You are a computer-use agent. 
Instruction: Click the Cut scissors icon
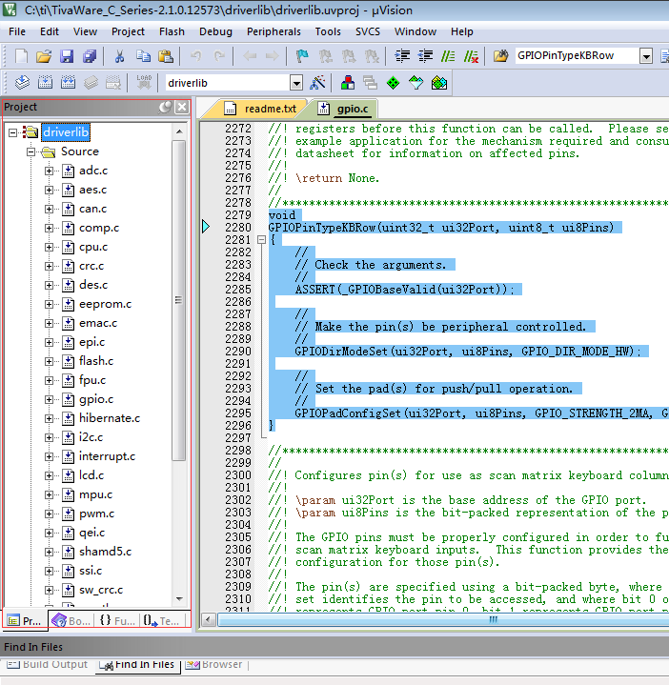click(120, 56)
